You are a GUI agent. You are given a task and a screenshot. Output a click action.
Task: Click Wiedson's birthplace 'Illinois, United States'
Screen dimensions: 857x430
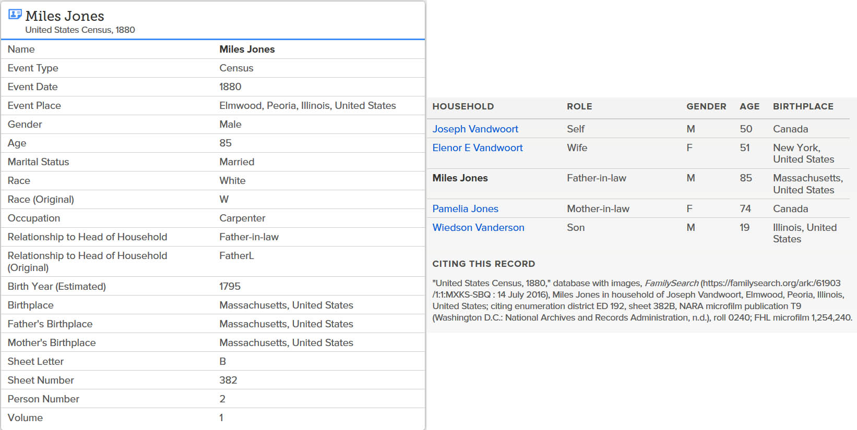click(805, 233)
